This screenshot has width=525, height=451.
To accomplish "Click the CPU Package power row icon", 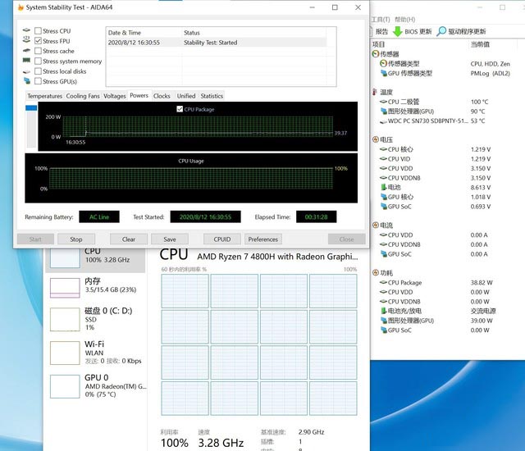I will (383, 282).
